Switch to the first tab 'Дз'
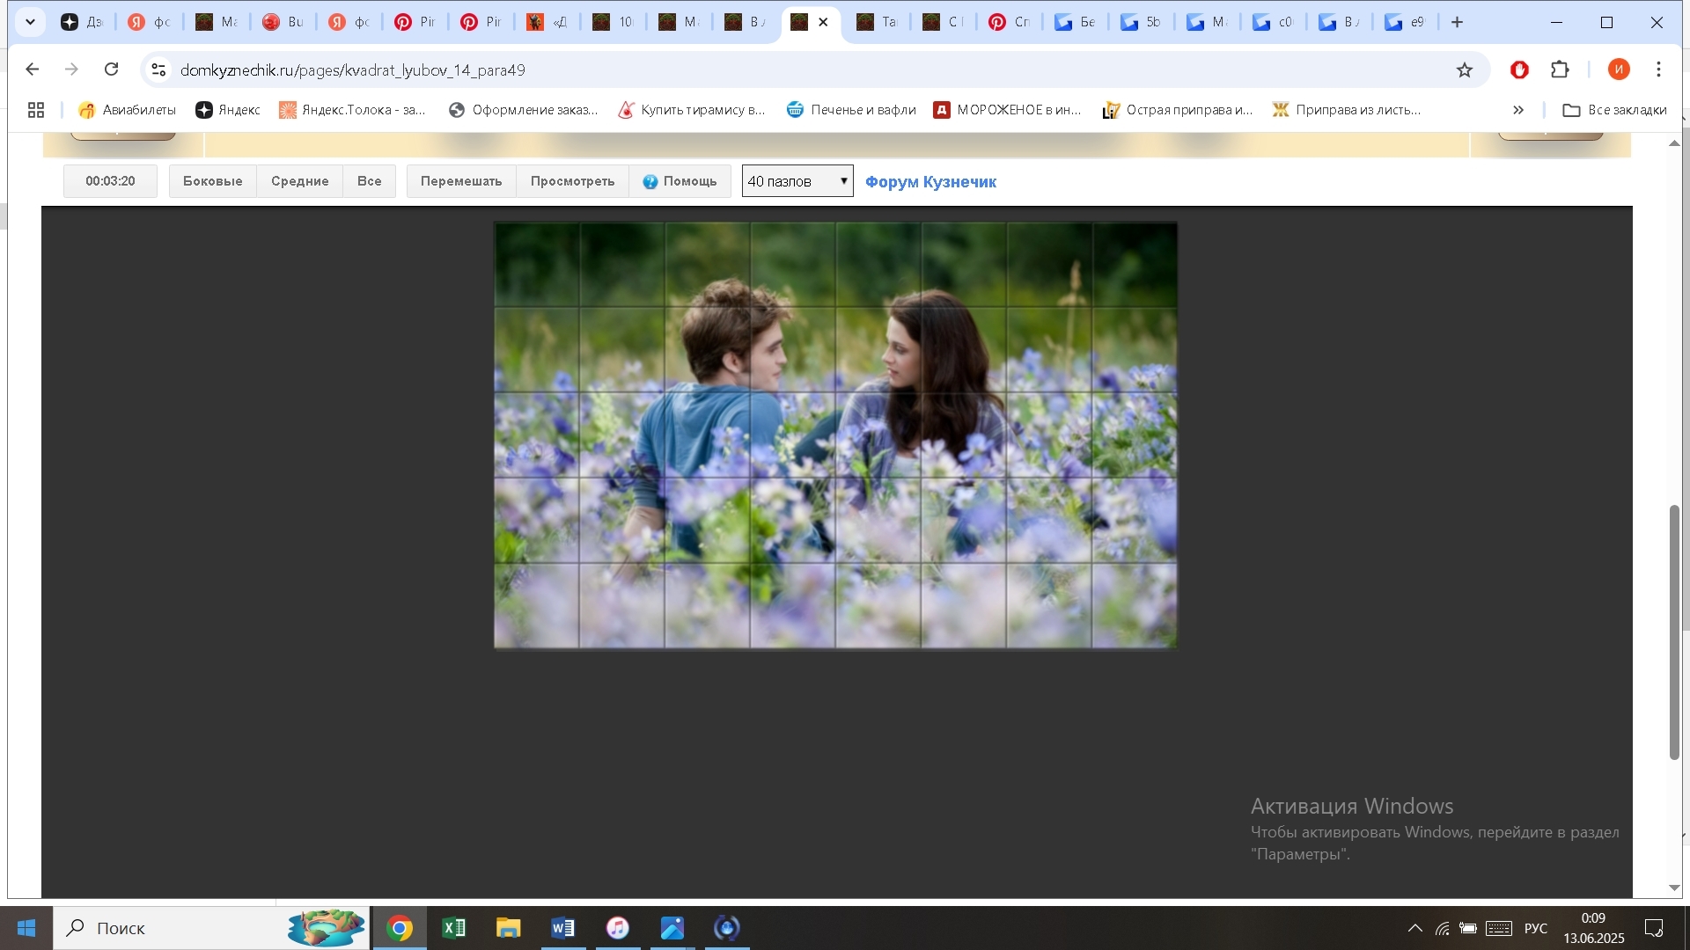This screenshot has height=950, width=1690. pyautogui.click(x=81, y=22)
